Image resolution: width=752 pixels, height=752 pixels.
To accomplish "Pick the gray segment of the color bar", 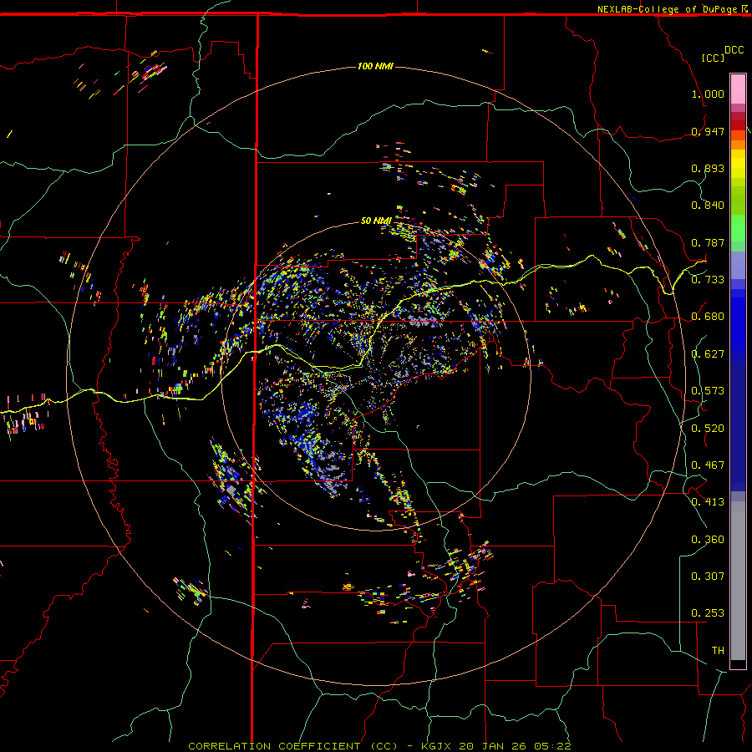I will (738, 581).
